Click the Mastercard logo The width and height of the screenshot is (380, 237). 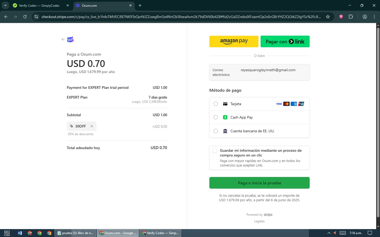pyautogui.click(x=286, y=104)
